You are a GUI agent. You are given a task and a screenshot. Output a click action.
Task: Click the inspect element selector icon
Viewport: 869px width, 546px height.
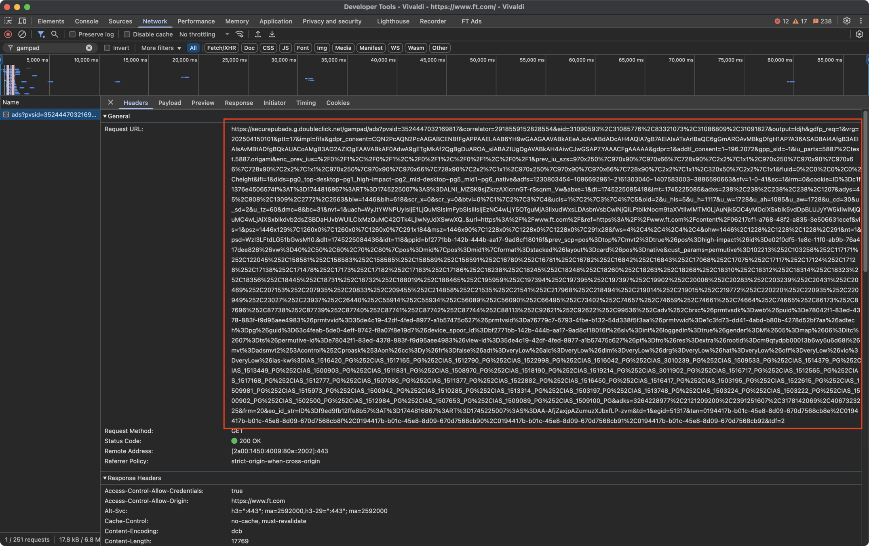[x=8, y=21]
